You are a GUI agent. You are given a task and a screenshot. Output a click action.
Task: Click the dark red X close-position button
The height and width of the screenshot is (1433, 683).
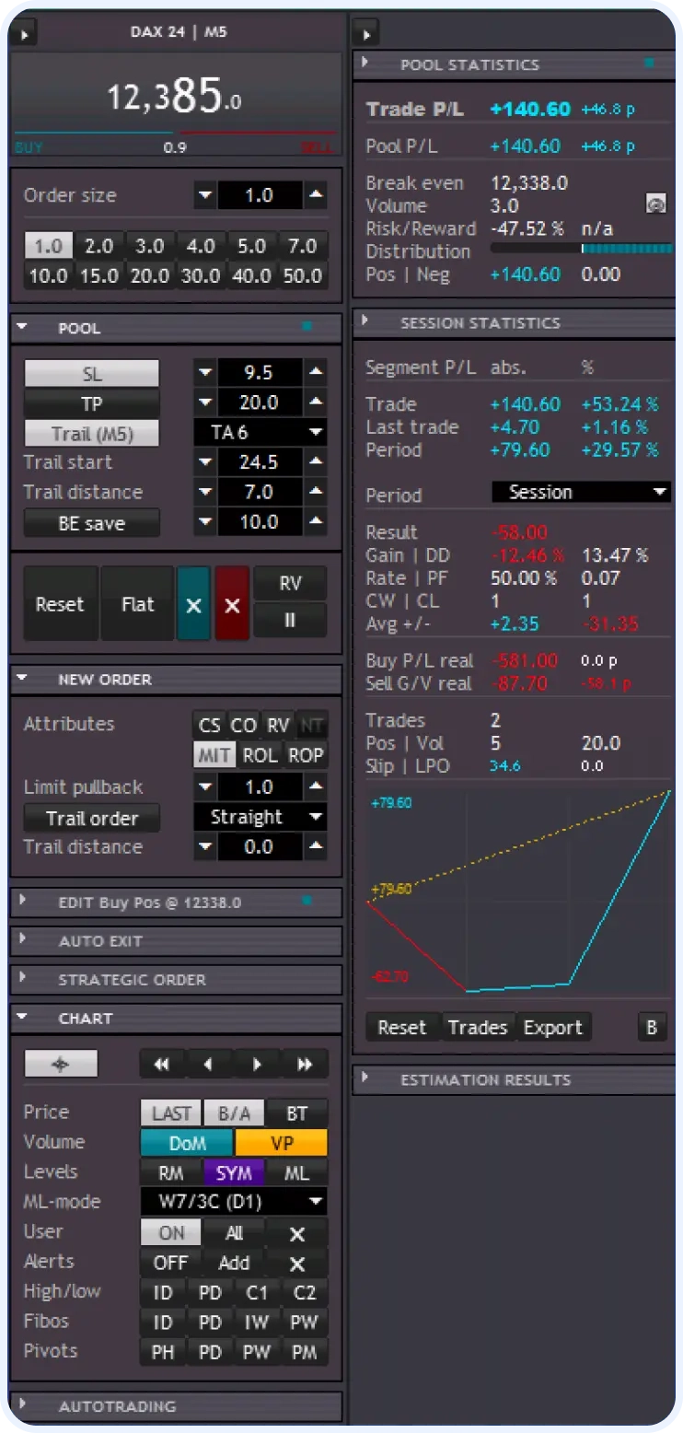click(x=232, y=605)
